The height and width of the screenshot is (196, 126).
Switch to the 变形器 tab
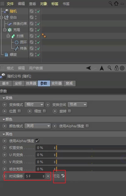click(57, 83)
